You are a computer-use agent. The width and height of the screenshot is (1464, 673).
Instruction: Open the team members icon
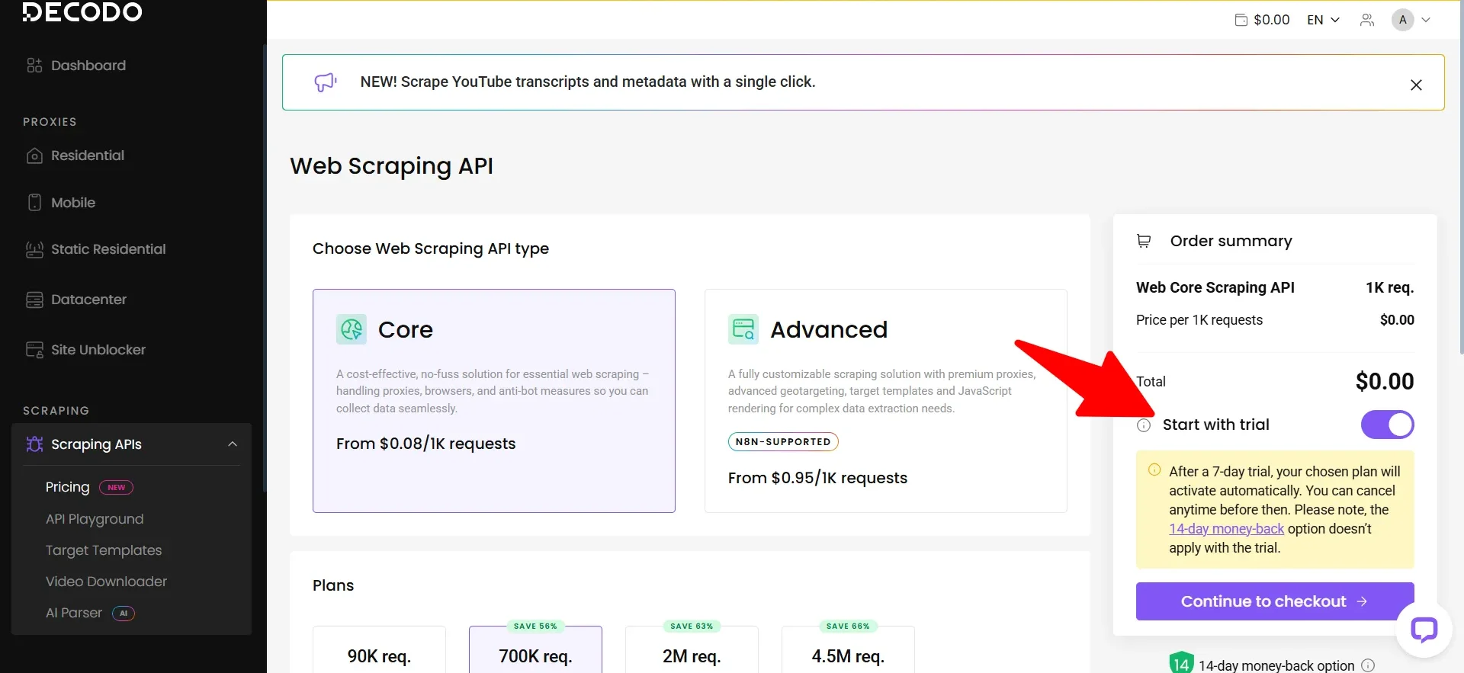1367,20
